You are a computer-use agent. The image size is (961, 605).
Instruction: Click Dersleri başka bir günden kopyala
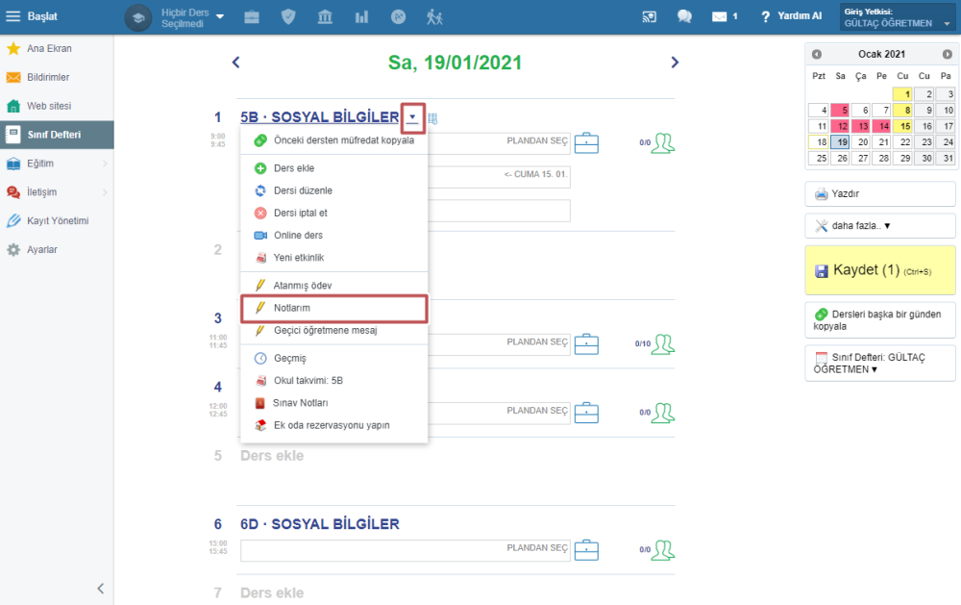click(880, 319)
